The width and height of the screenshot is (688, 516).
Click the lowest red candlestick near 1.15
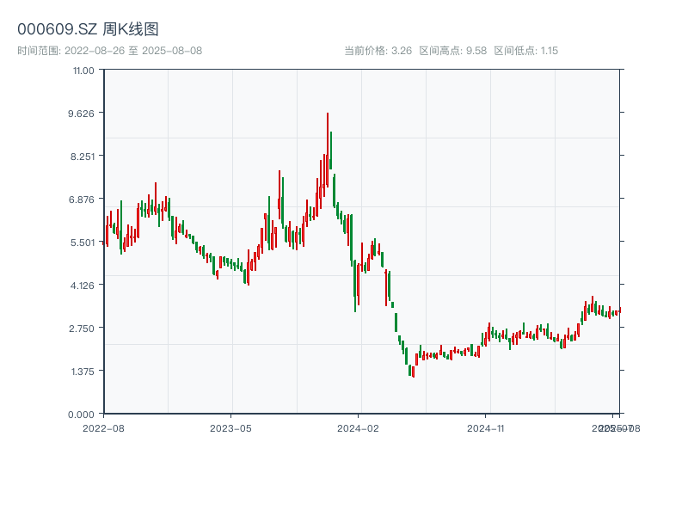click(414, 371)
